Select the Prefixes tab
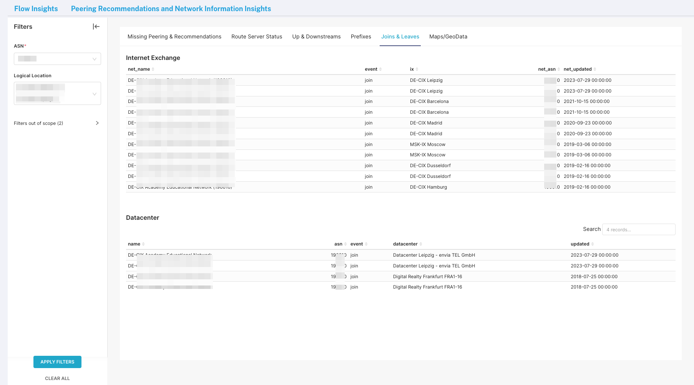The width and height of the screenshot is (694, 385). (x=361, y=37)
